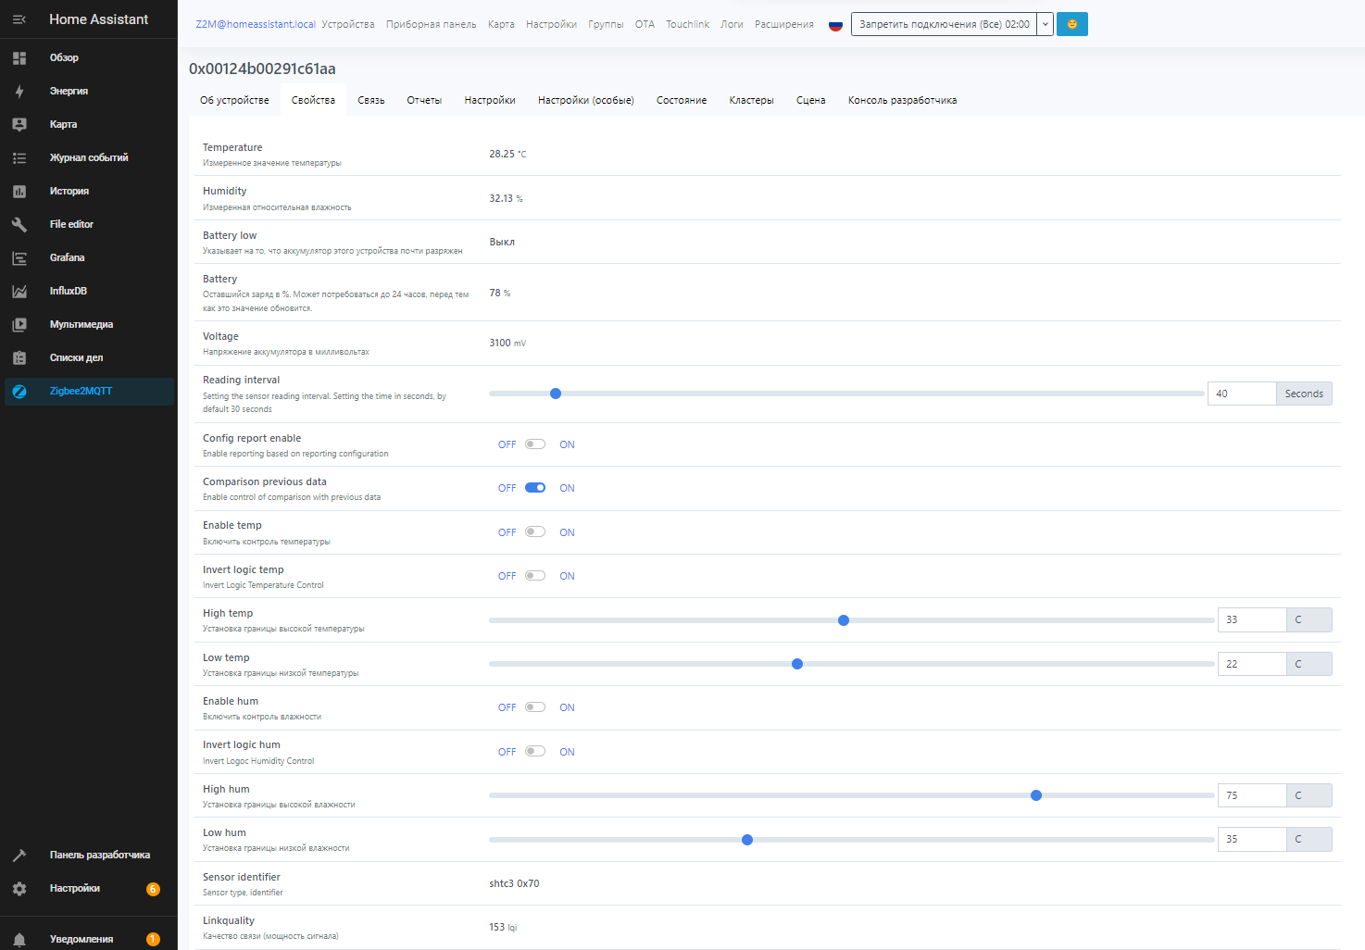Select the Russian flag language icon
The width and height of the screenshot is (1365, 950).
pos(835,25)
